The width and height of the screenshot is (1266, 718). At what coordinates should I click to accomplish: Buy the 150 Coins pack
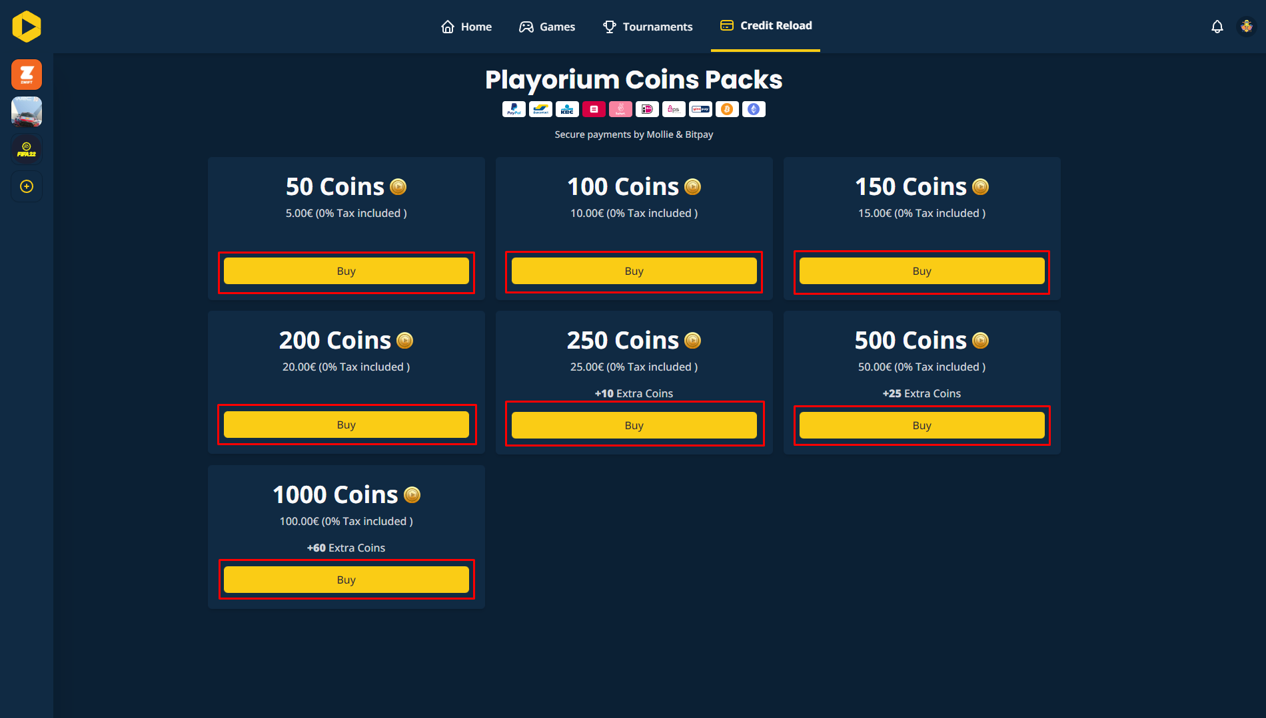[x=922, y=271]
